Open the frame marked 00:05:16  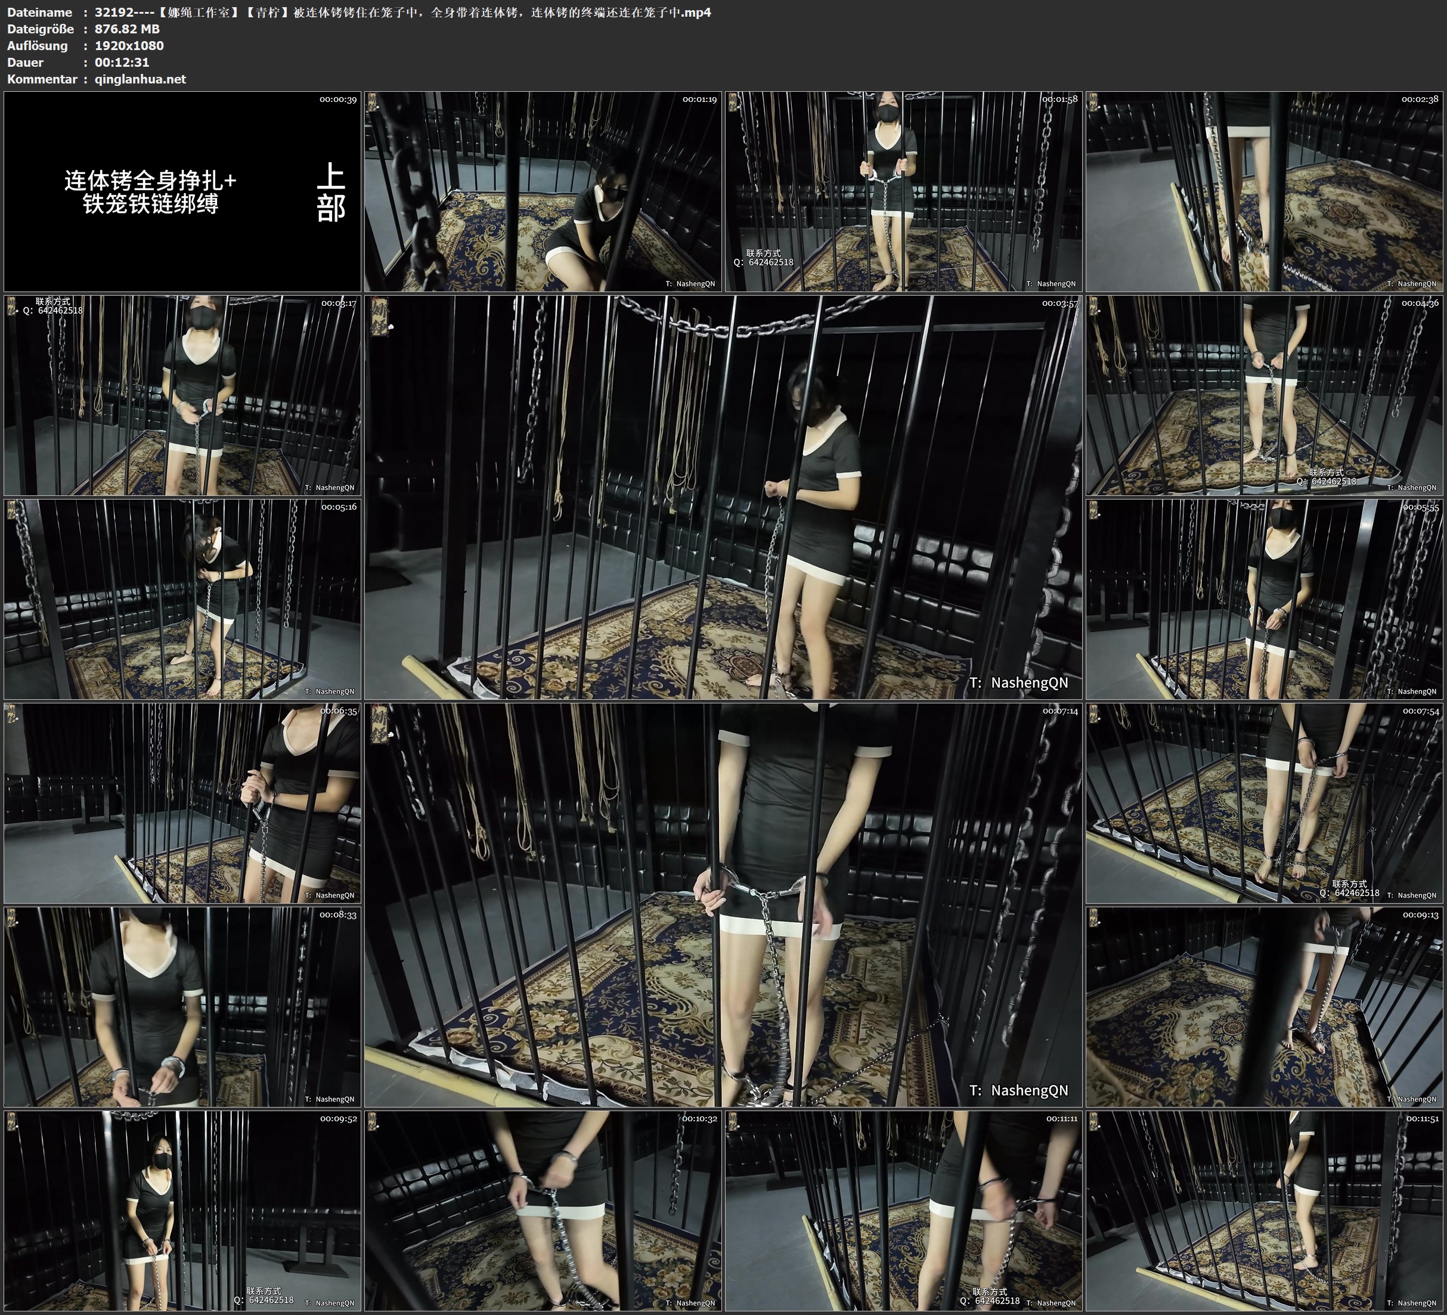(x=182, y=598)
